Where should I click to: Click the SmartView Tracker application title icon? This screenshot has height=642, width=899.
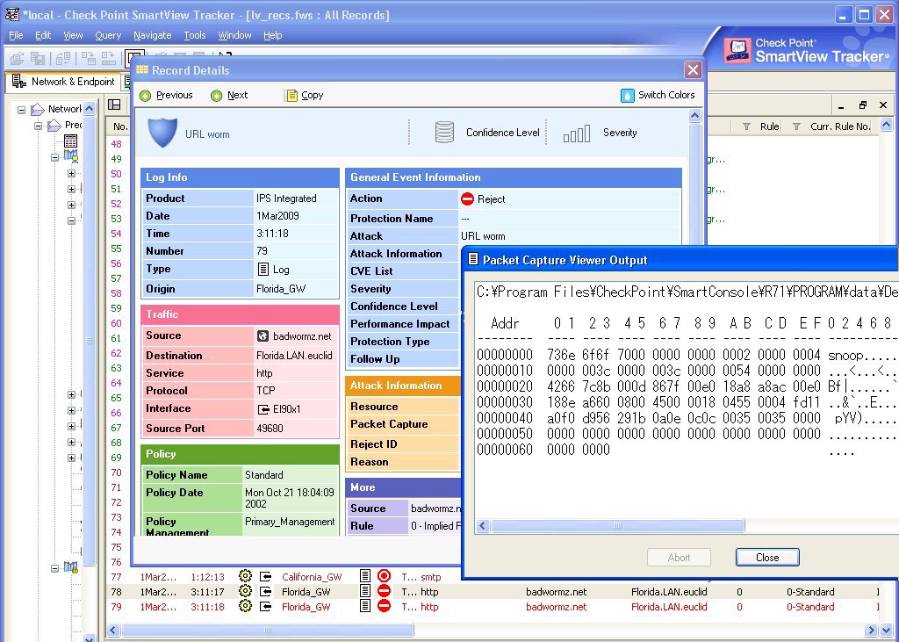[x=12, y=14]
